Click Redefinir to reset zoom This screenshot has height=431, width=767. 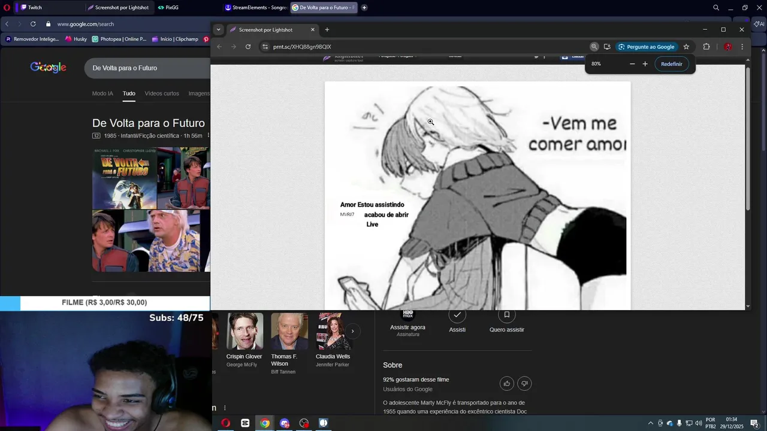coord(672,64)
